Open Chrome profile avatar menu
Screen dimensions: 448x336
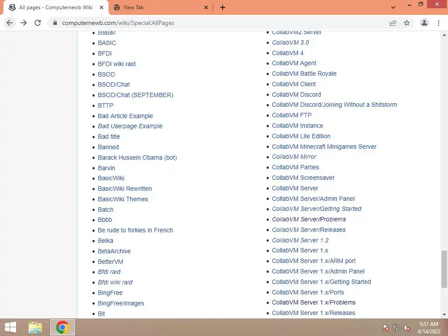pyautogui.click(x=424, y=23)
